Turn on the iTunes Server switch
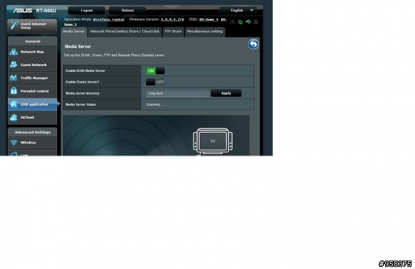 point(156,82)
